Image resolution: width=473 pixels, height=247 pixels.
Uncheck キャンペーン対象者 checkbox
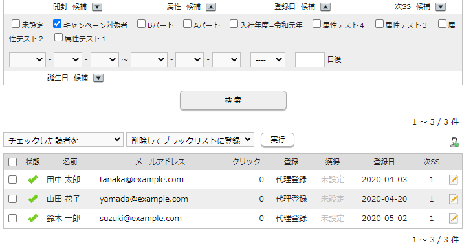click(57, 23)
